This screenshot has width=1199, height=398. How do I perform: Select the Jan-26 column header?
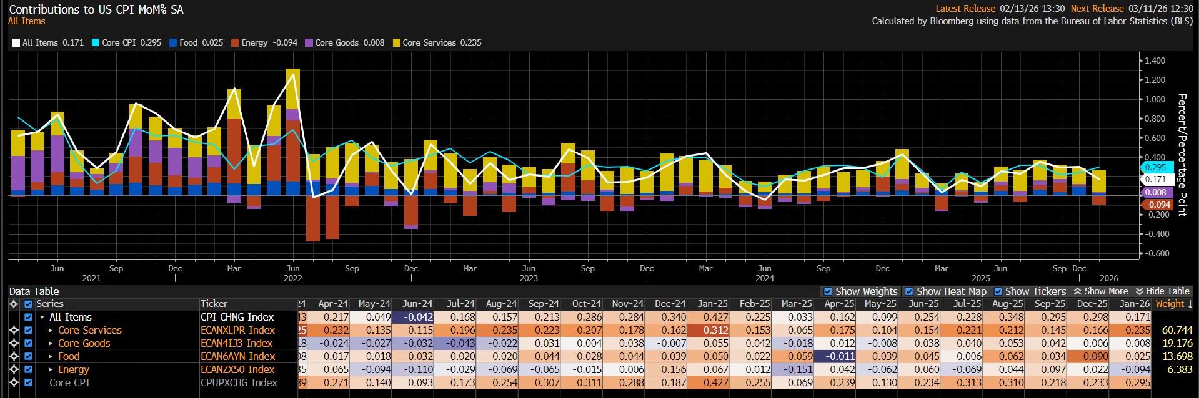1134,304
